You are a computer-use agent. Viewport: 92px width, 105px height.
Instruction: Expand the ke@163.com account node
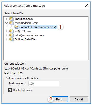[6, 31]
